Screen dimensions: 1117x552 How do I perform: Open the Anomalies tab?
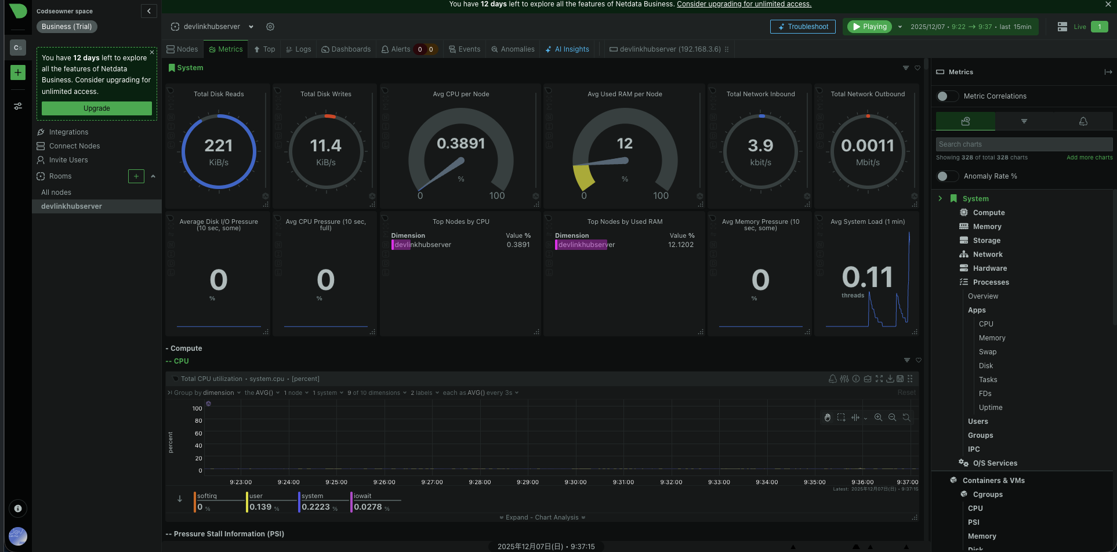pos(513,49)
